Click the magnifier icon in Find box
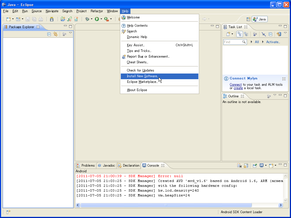 point(244,42)
